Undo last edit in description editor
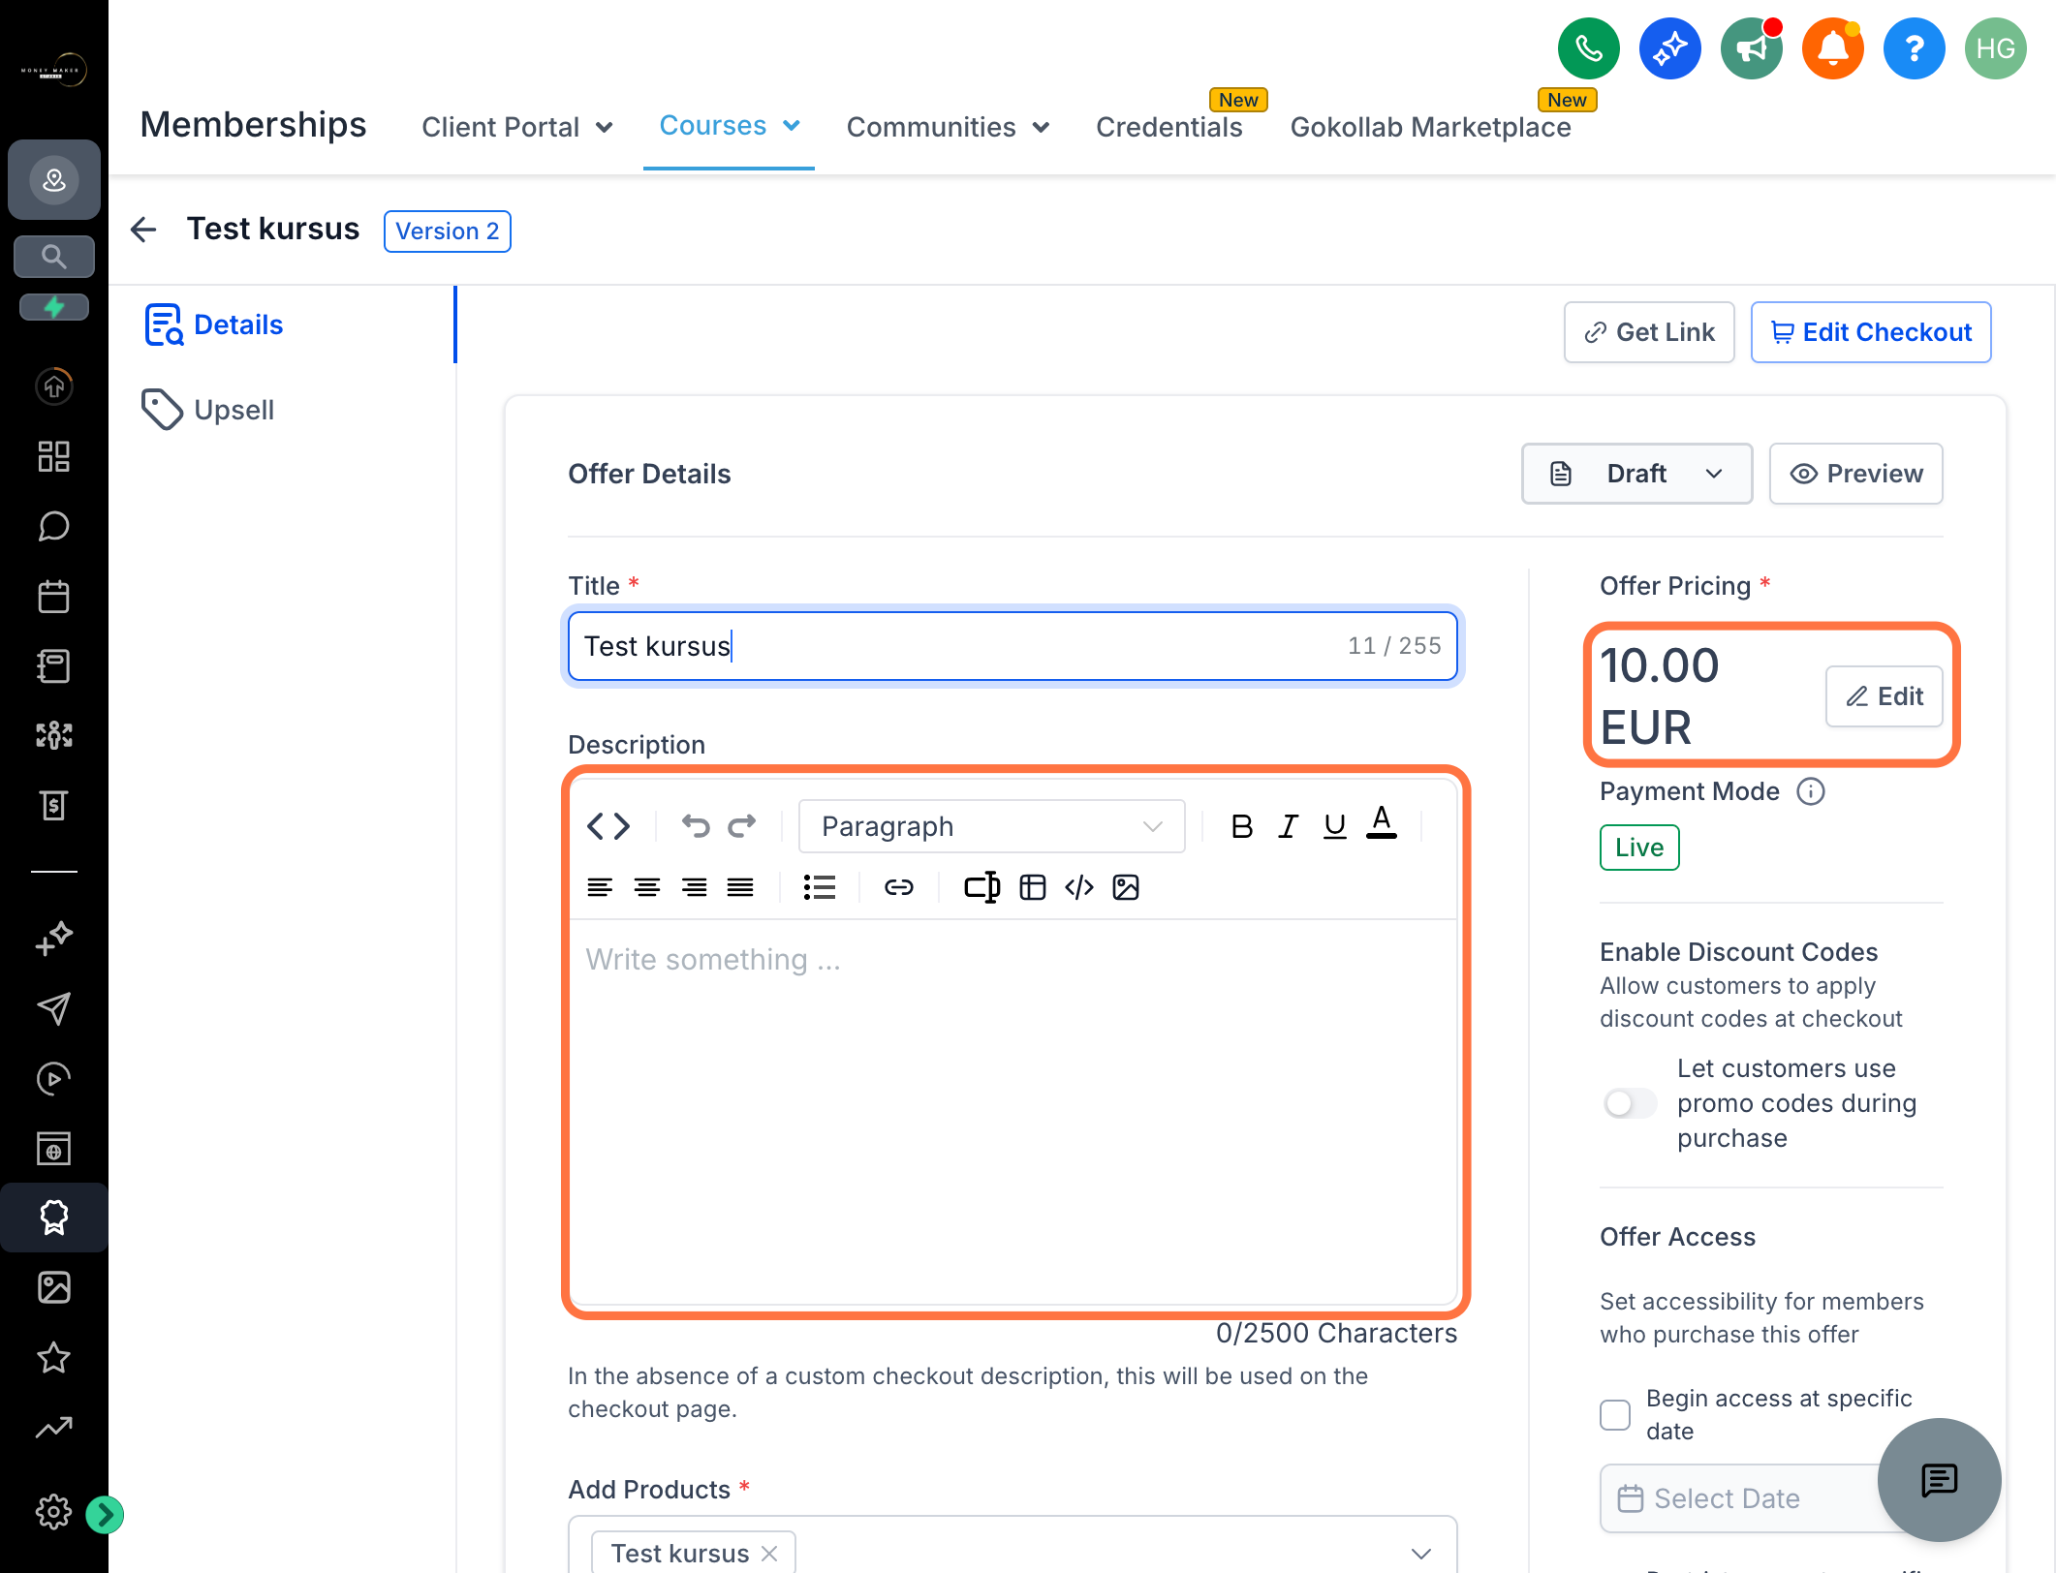The width and height of the screenshot is (2056, 1573). [696, 826]
